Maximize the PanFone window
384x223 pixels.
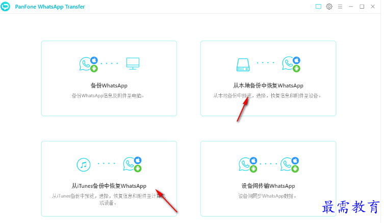click(x=362, y=7)
